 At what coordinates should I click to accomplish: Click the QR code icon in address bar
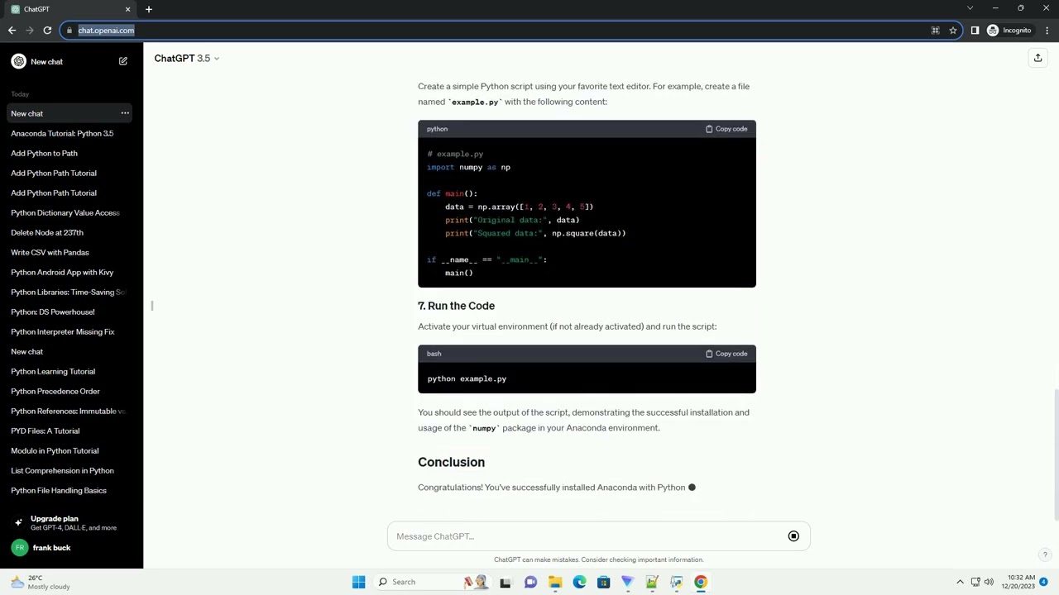pos(935,31)
